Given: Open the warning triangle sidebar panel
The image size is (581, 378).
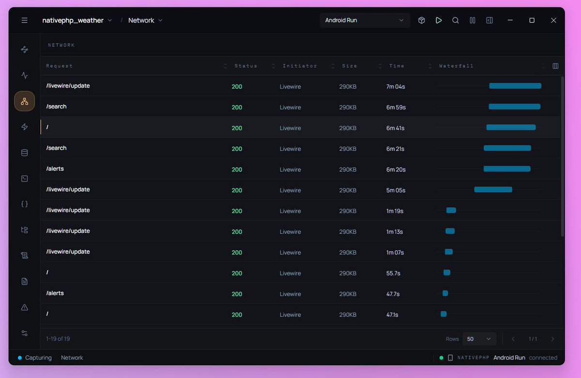Looking at the screenshot, I should 24,307.
